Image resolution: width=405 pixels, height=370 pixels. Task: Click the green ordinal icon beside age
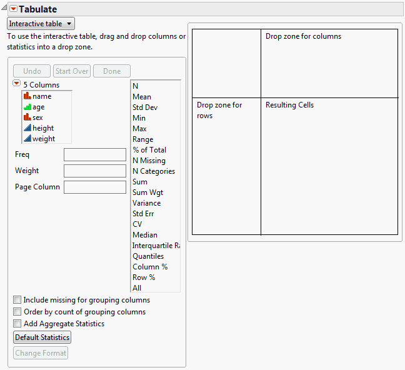27,107
